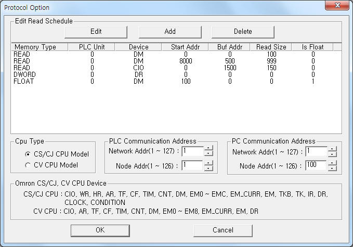Decrease PC Network Addr with down arrow

pos(332,154)
